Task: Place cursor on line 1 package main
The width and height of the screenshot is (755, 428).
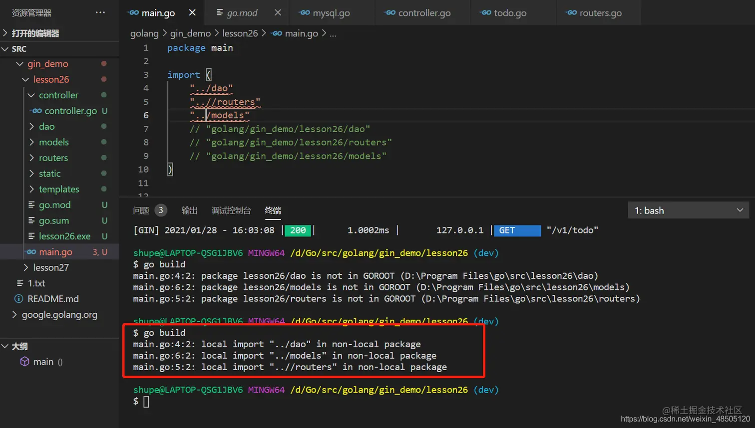Action: [200, 48]
